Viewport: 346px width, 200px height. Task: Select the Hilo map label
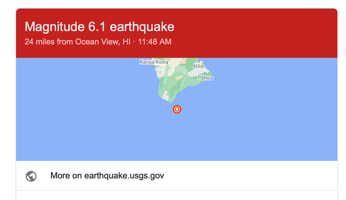coord(198,66)
